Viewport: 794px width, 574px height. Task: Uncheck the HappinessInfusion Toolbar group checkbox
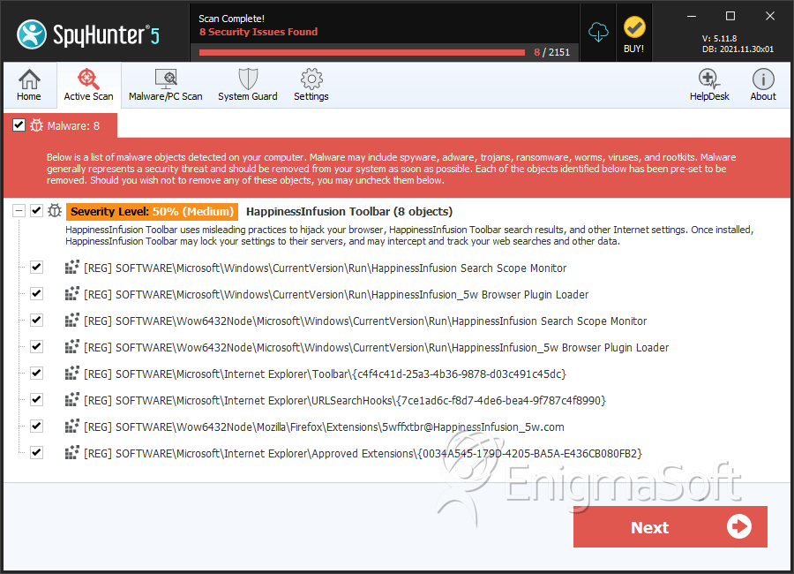point(36,210)
